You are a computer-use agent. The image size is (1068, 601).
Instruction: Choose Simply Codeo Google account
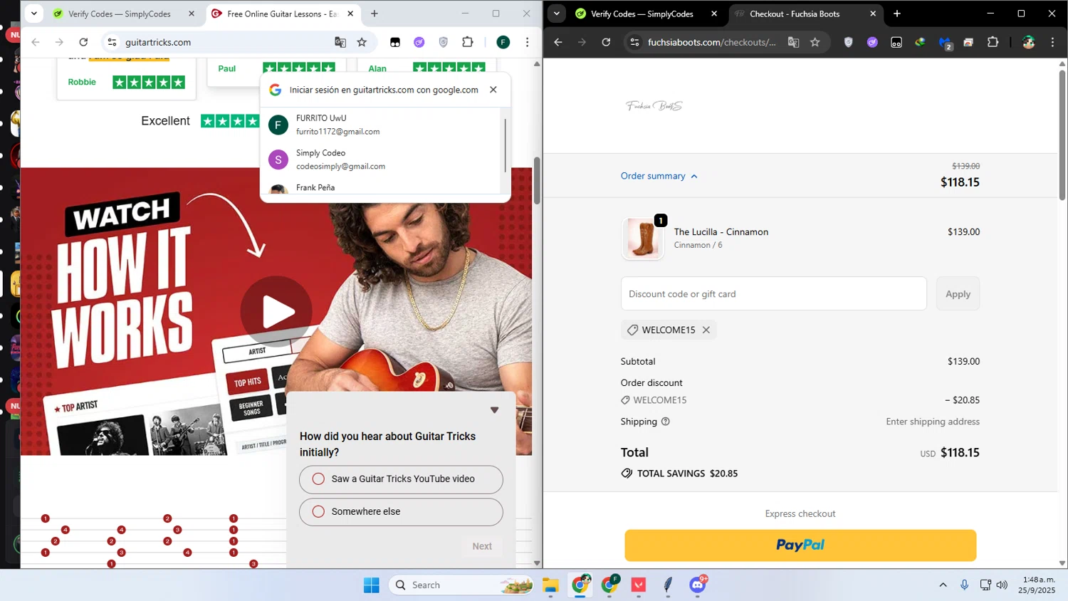click(382, 160)
